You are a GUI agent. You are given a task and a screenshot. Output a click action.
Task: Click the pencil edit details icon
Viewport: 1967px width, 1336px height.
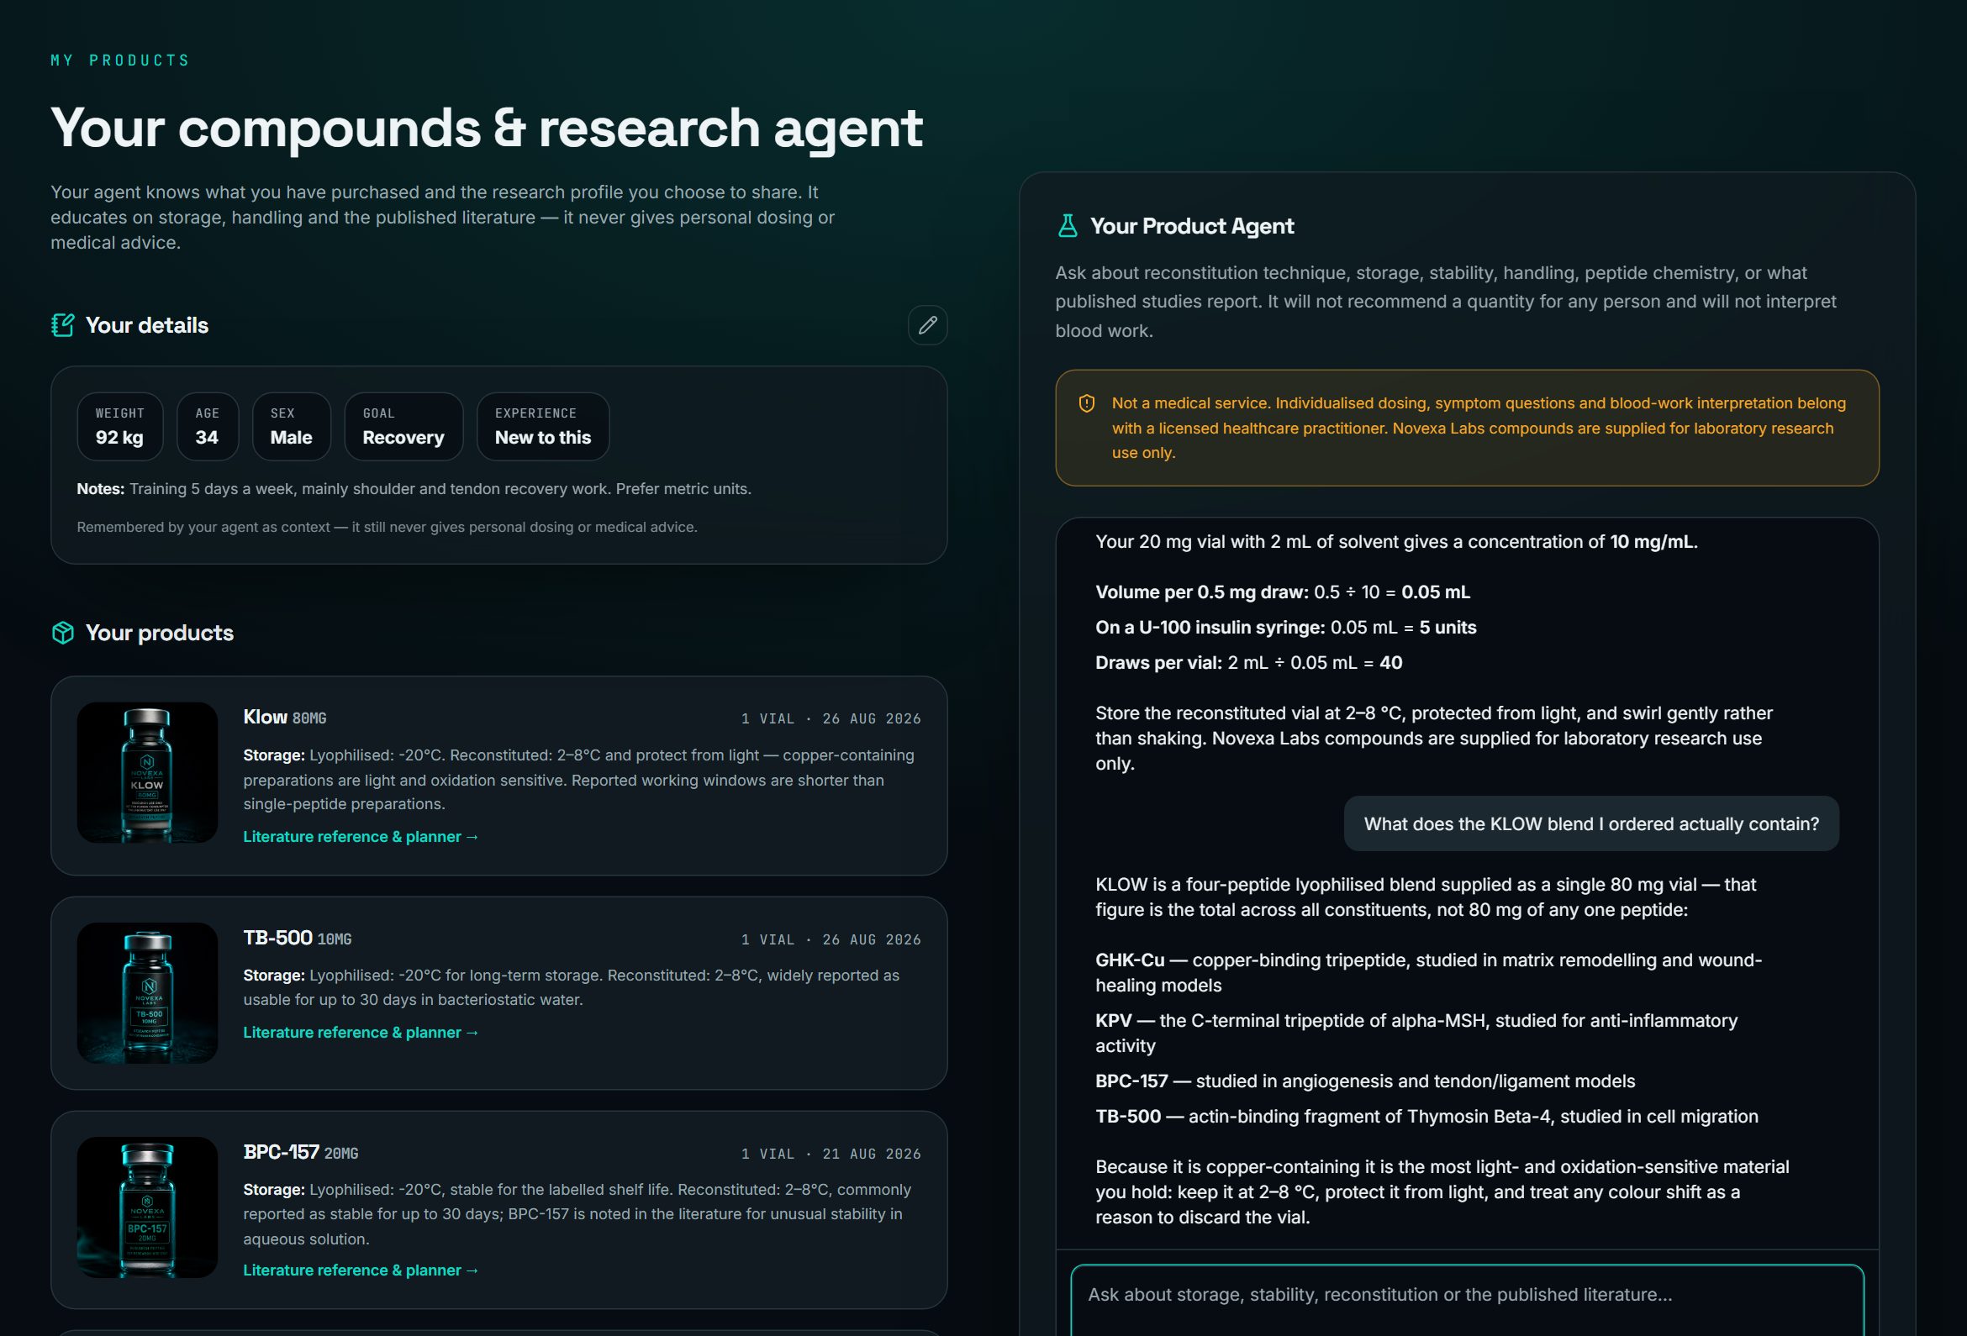[927, 325]
